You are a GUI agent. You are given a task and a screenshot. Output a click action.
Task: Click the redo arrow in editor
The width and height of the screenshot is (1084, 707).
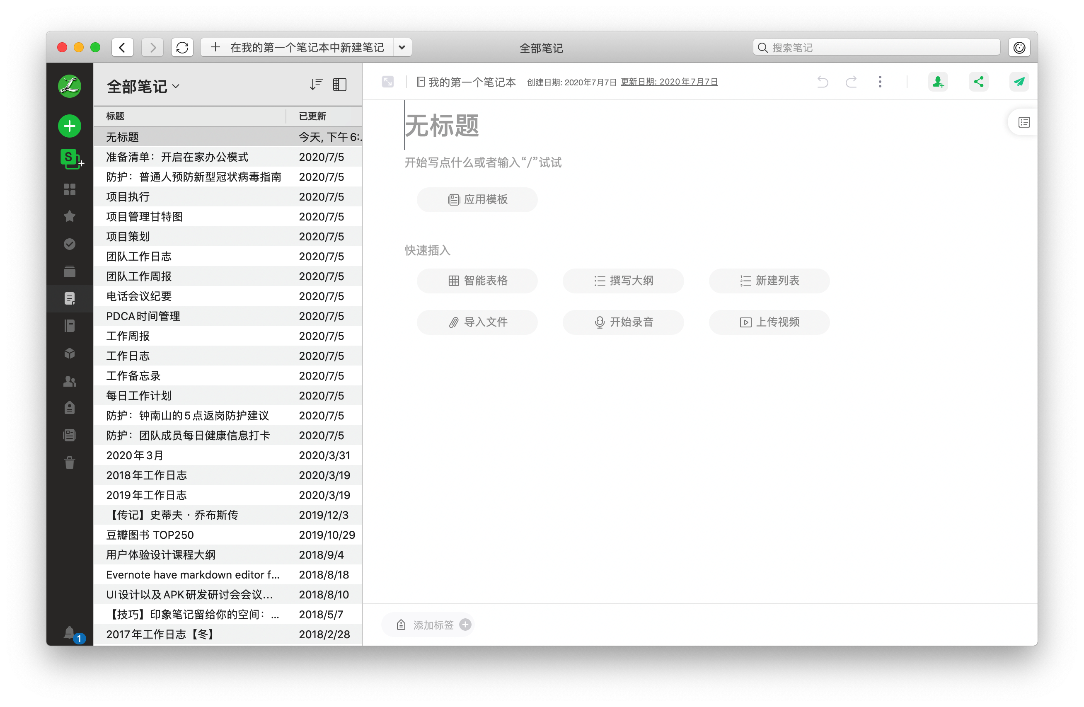[x=851, y=82]
